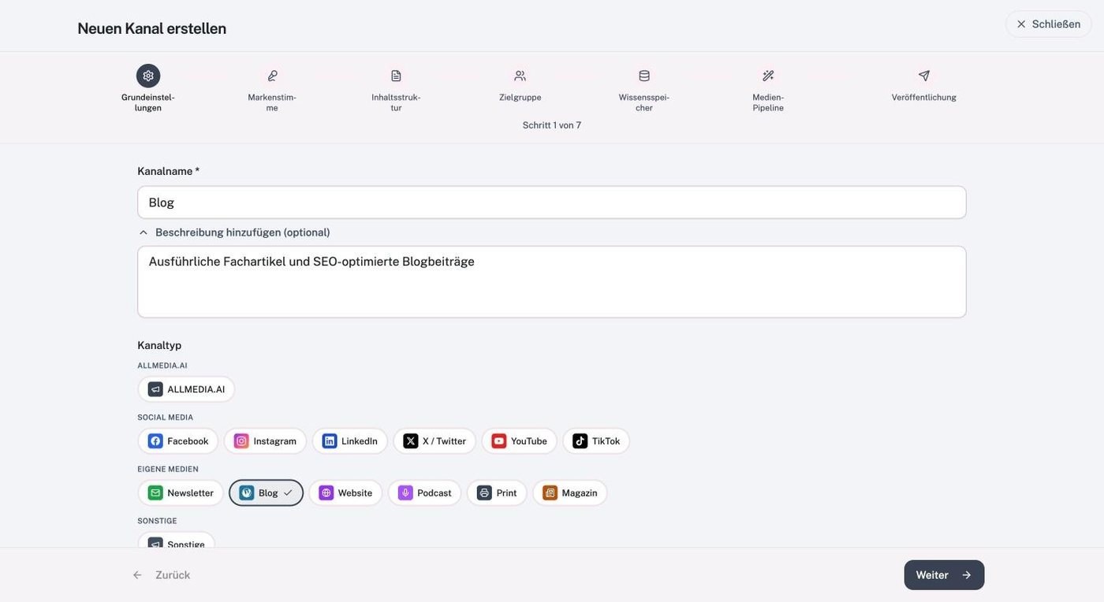Click the 'SOCIAL MEDIA' group label
Viewport: 1104px width, 602px height.
(x=166, y=418)
